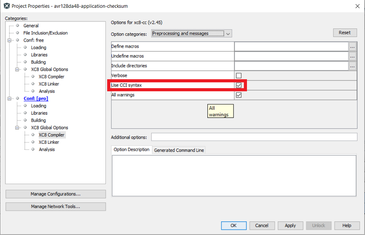Select the Conf: free configuration item

pos(33,40)
